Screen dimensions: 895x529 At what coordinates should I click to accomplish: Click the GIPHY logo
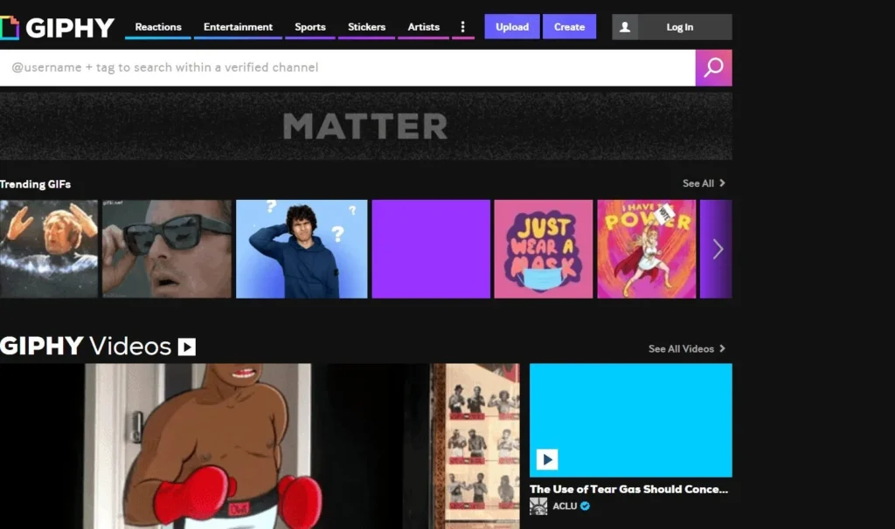pos(57,27)
